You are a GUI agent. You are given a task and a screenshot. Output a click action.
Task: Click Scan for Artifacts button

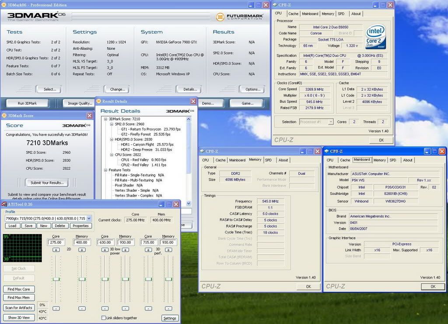point(19,308)
